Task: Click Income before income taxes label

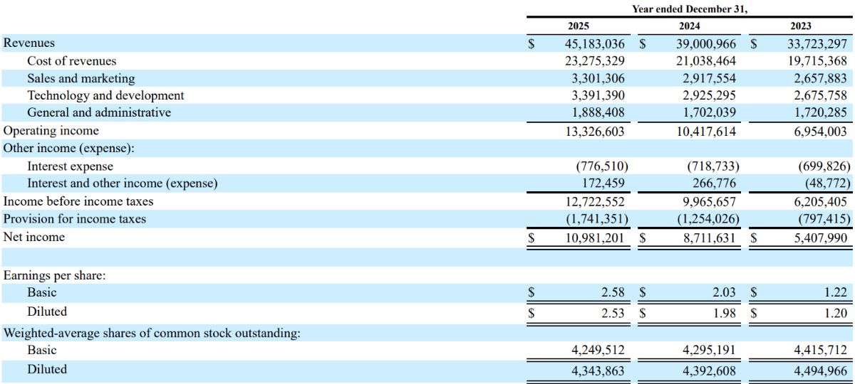Action: coord(78,201)
